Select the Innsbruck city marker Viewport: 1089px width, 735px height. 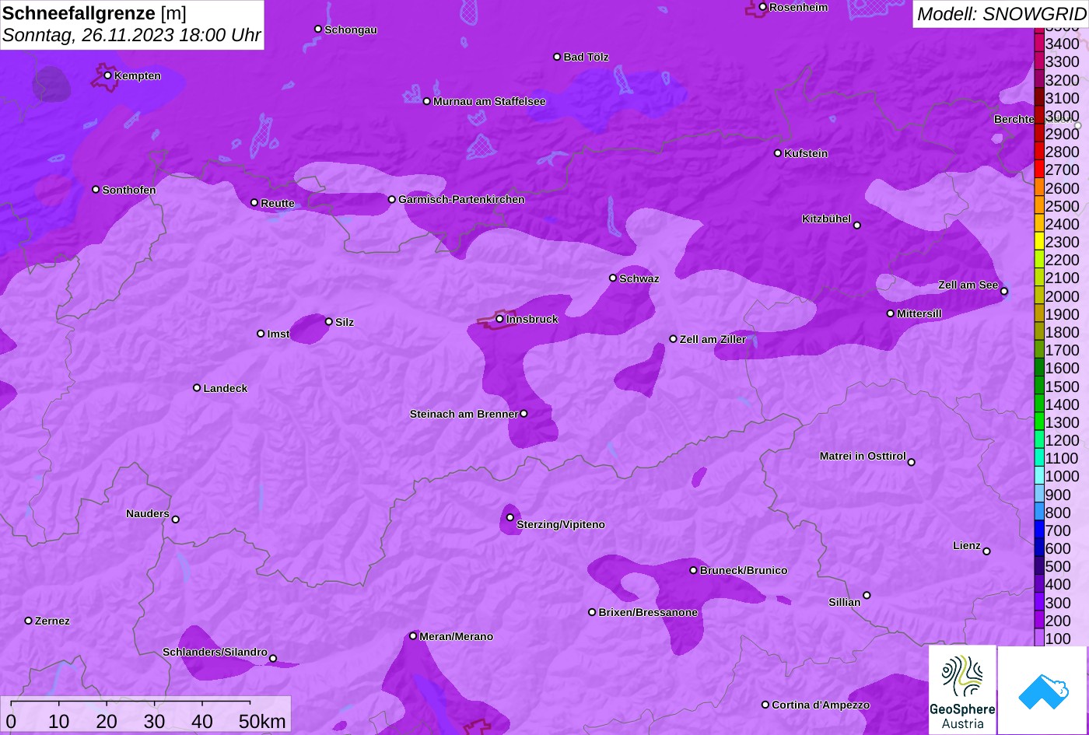[499, 319]
